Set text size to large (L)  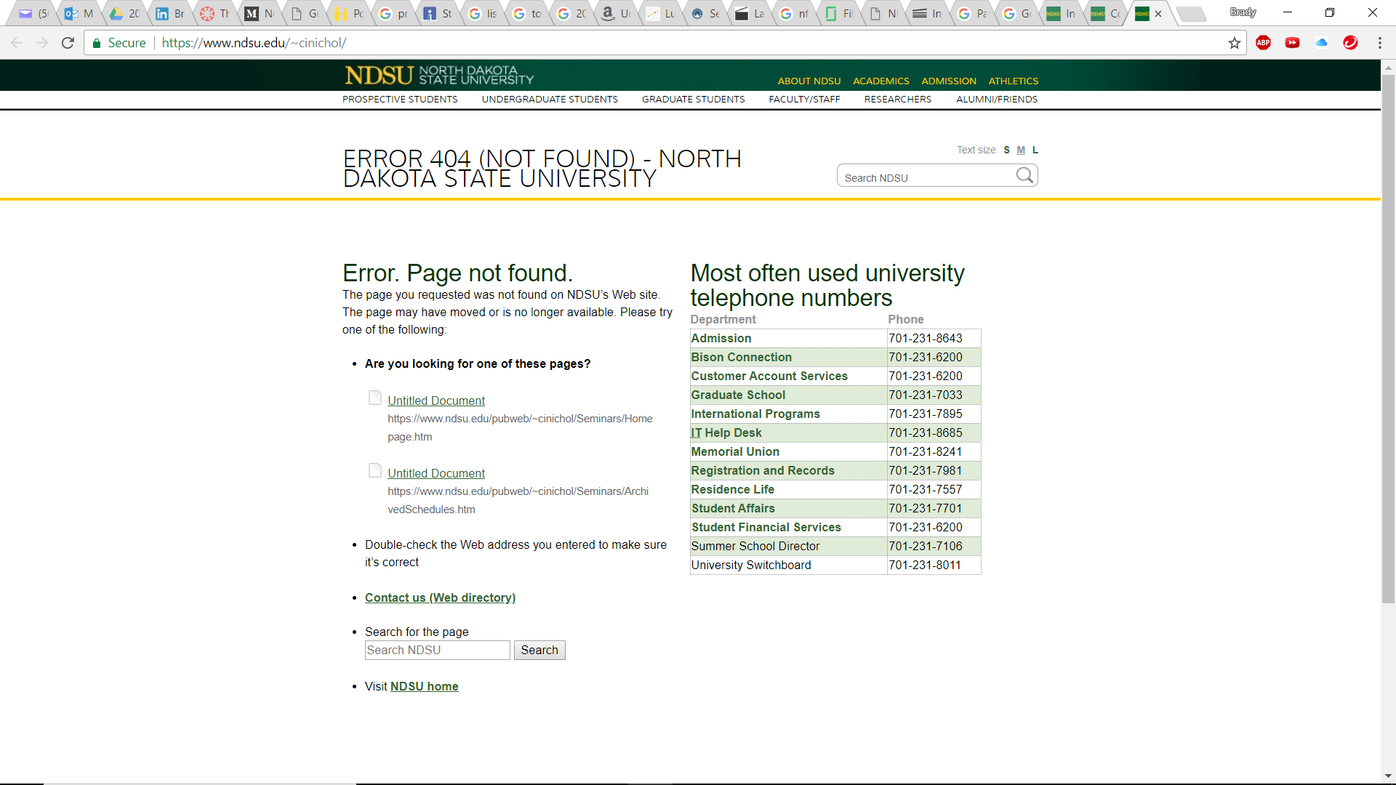coord(1035,150)
